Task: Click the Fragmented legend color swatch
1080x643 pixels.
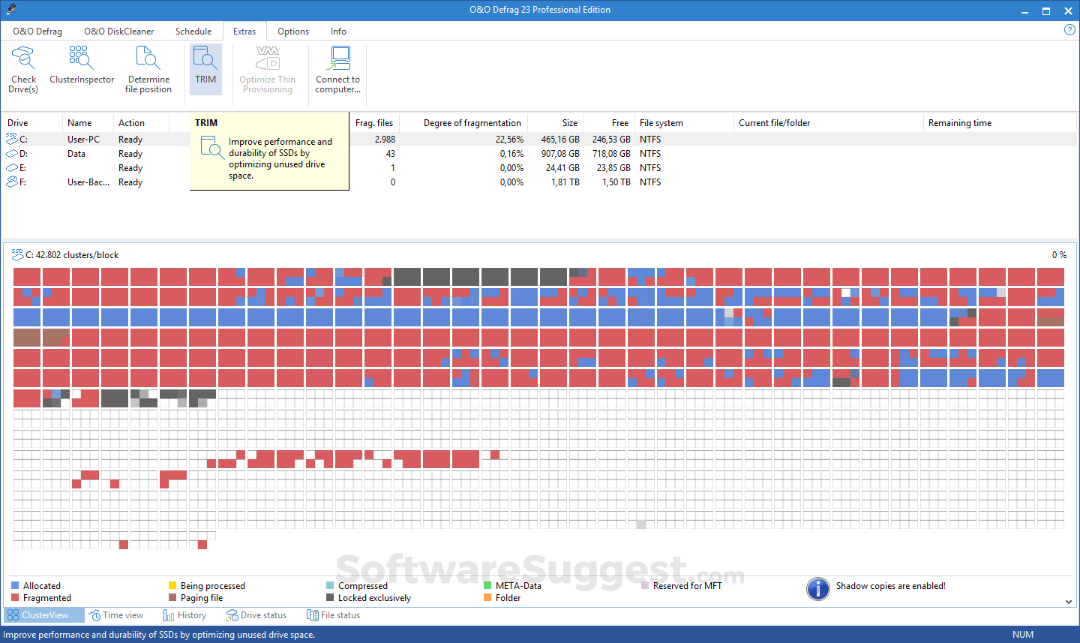Action: [16, 597]
